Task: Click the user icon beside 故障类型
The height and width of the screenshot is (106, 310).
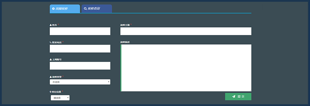Action: pyautogui.click(x=51, y=77)
